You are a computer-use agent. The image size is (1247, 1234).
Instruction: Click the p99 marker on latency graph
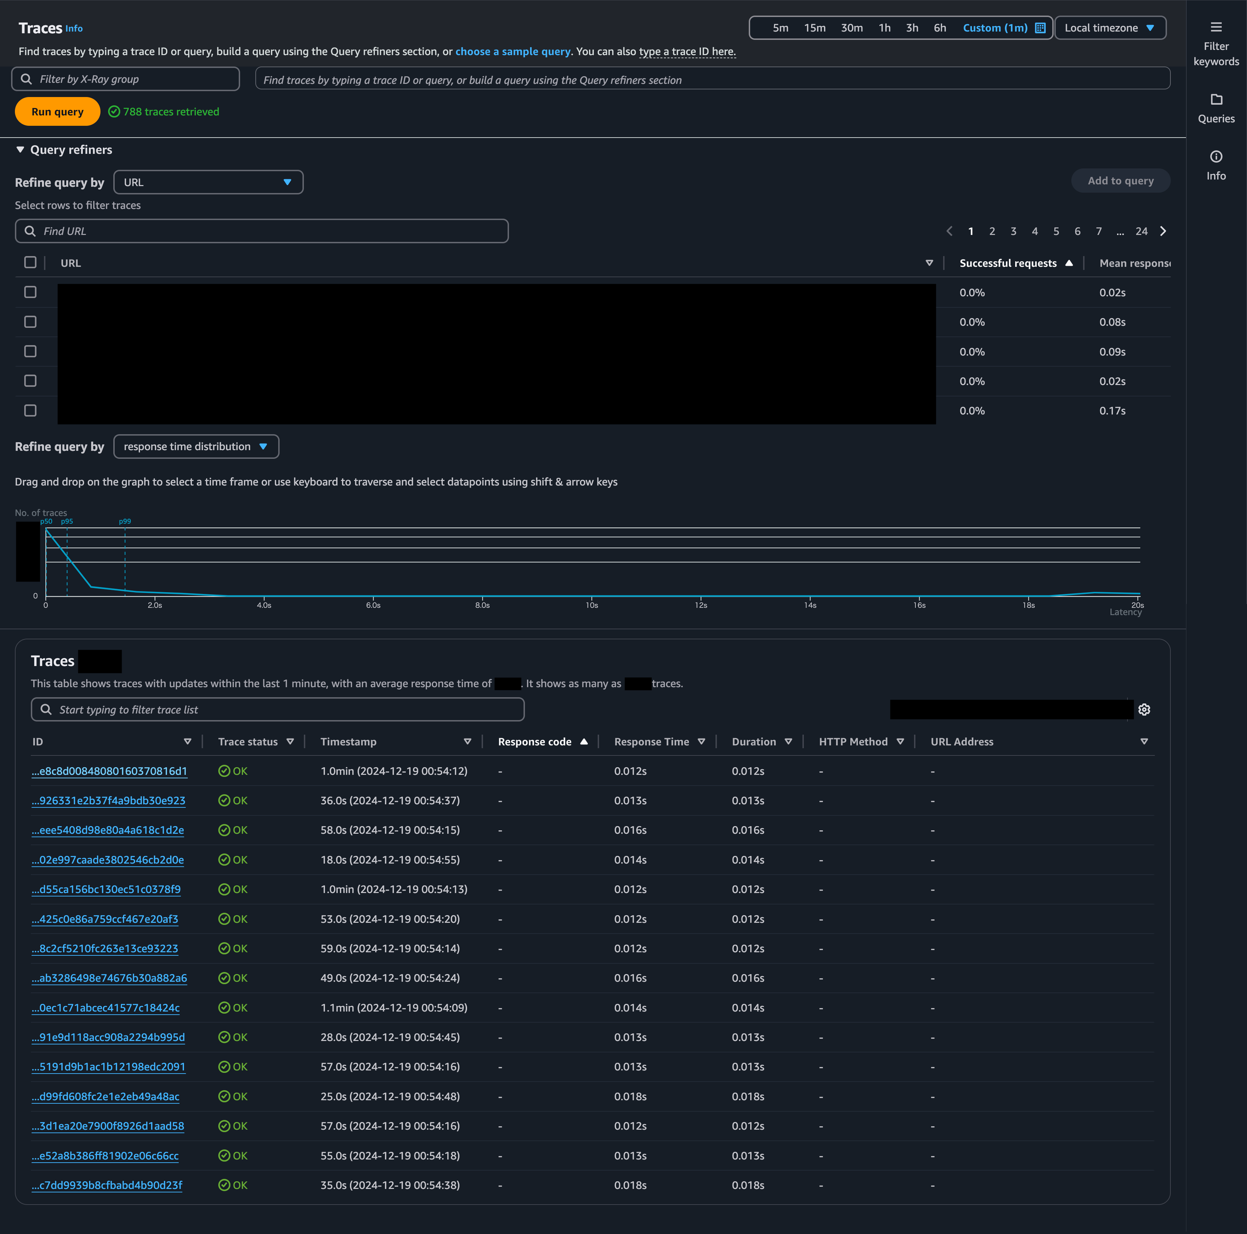[x=125, y=522]
